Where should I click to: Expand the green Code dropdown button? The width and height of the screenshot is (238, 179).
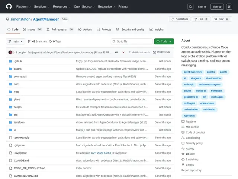[x=164, y=41]
